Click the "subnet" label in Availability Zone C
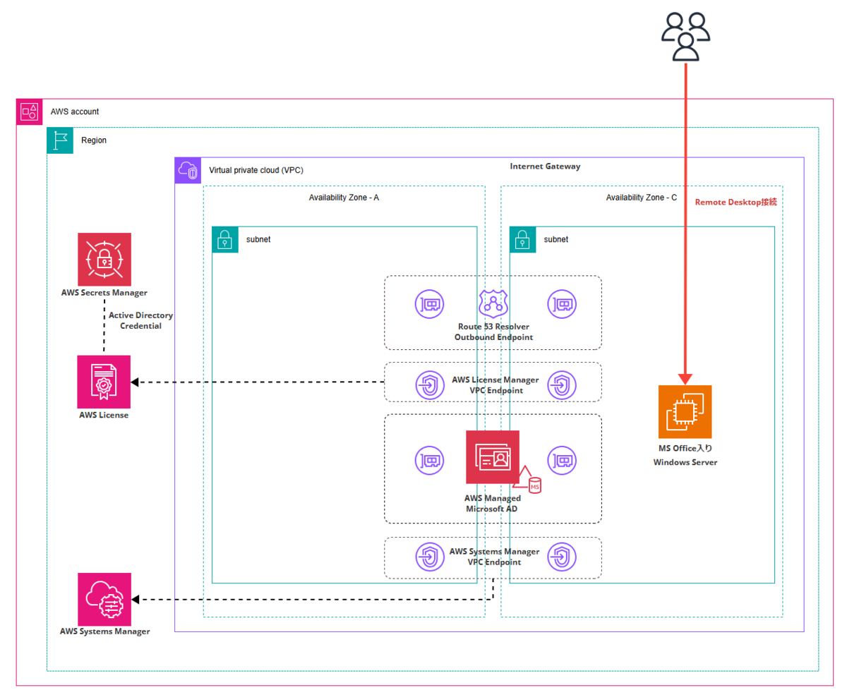Viewport: 847px width, 690px height. click(556, 239)
